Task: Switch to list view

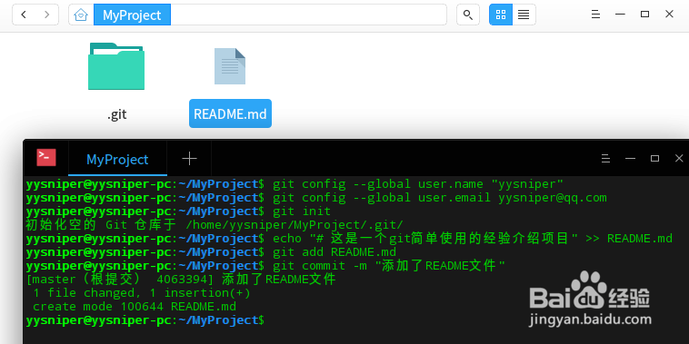Action: [x=524, y=15]
